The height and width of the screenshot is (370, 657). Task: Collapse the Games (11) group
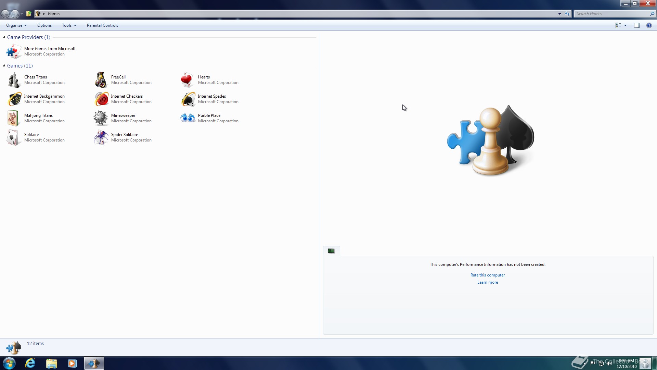click(4, 65)
